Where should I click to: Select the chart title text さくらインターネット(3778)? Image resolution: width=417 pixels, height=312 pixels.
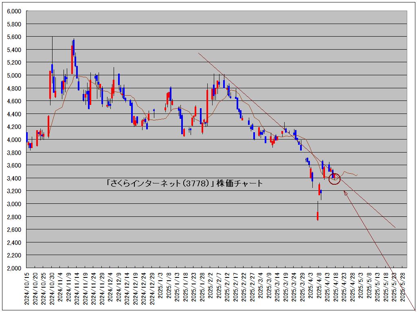tap(184, 183)
